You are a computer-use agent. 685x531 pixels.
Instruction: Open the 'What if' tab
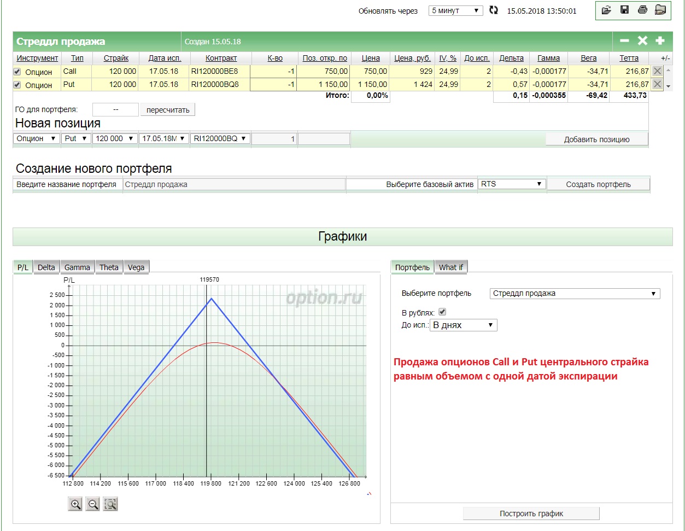pos(450,267)
